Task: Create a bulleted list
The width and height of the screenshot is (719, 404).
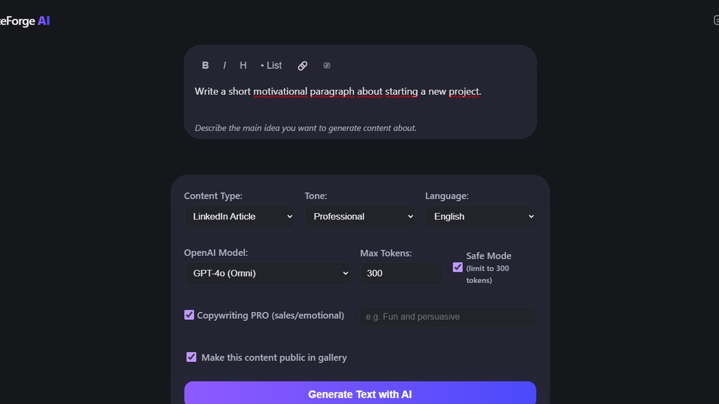Action: [270, 65]
